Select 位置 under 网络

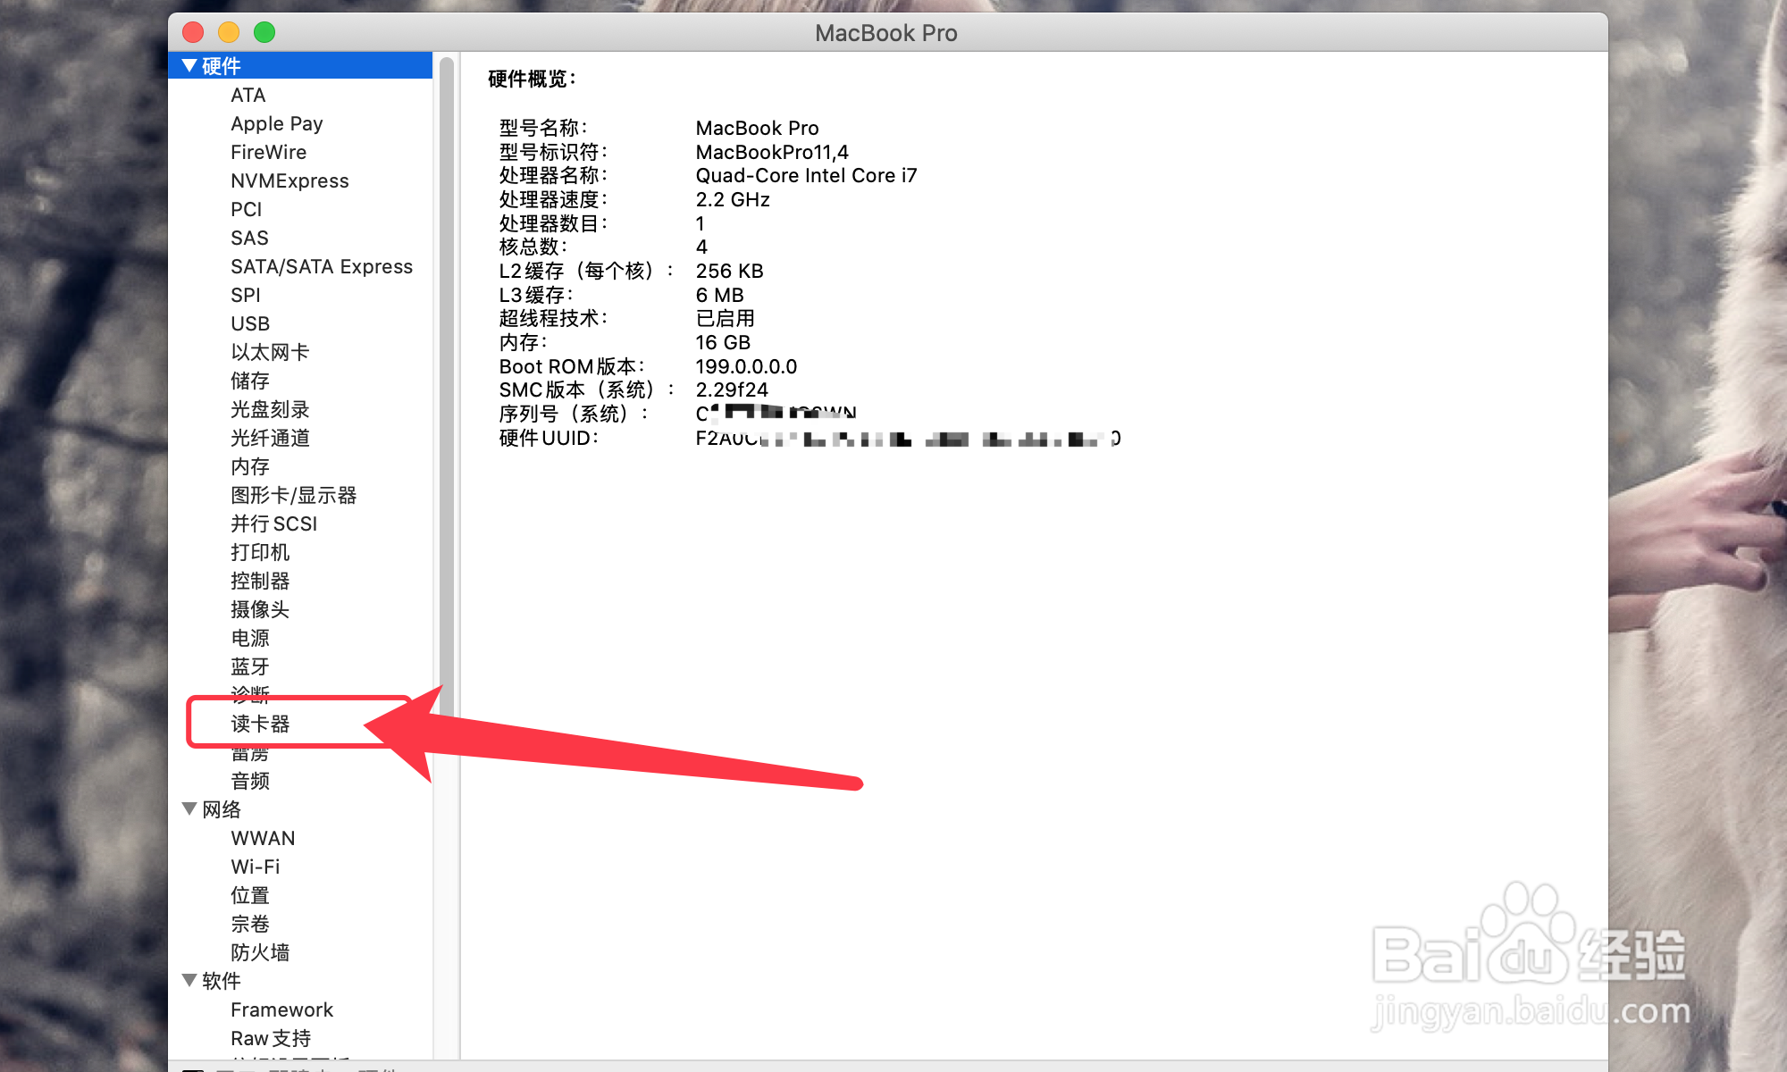pos(250,895)
